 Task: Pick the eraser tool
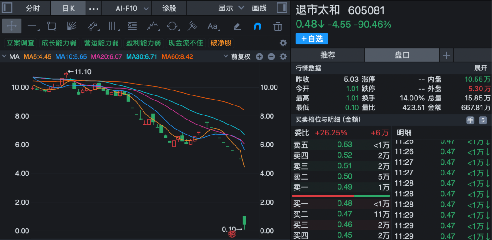pos(237,26)
